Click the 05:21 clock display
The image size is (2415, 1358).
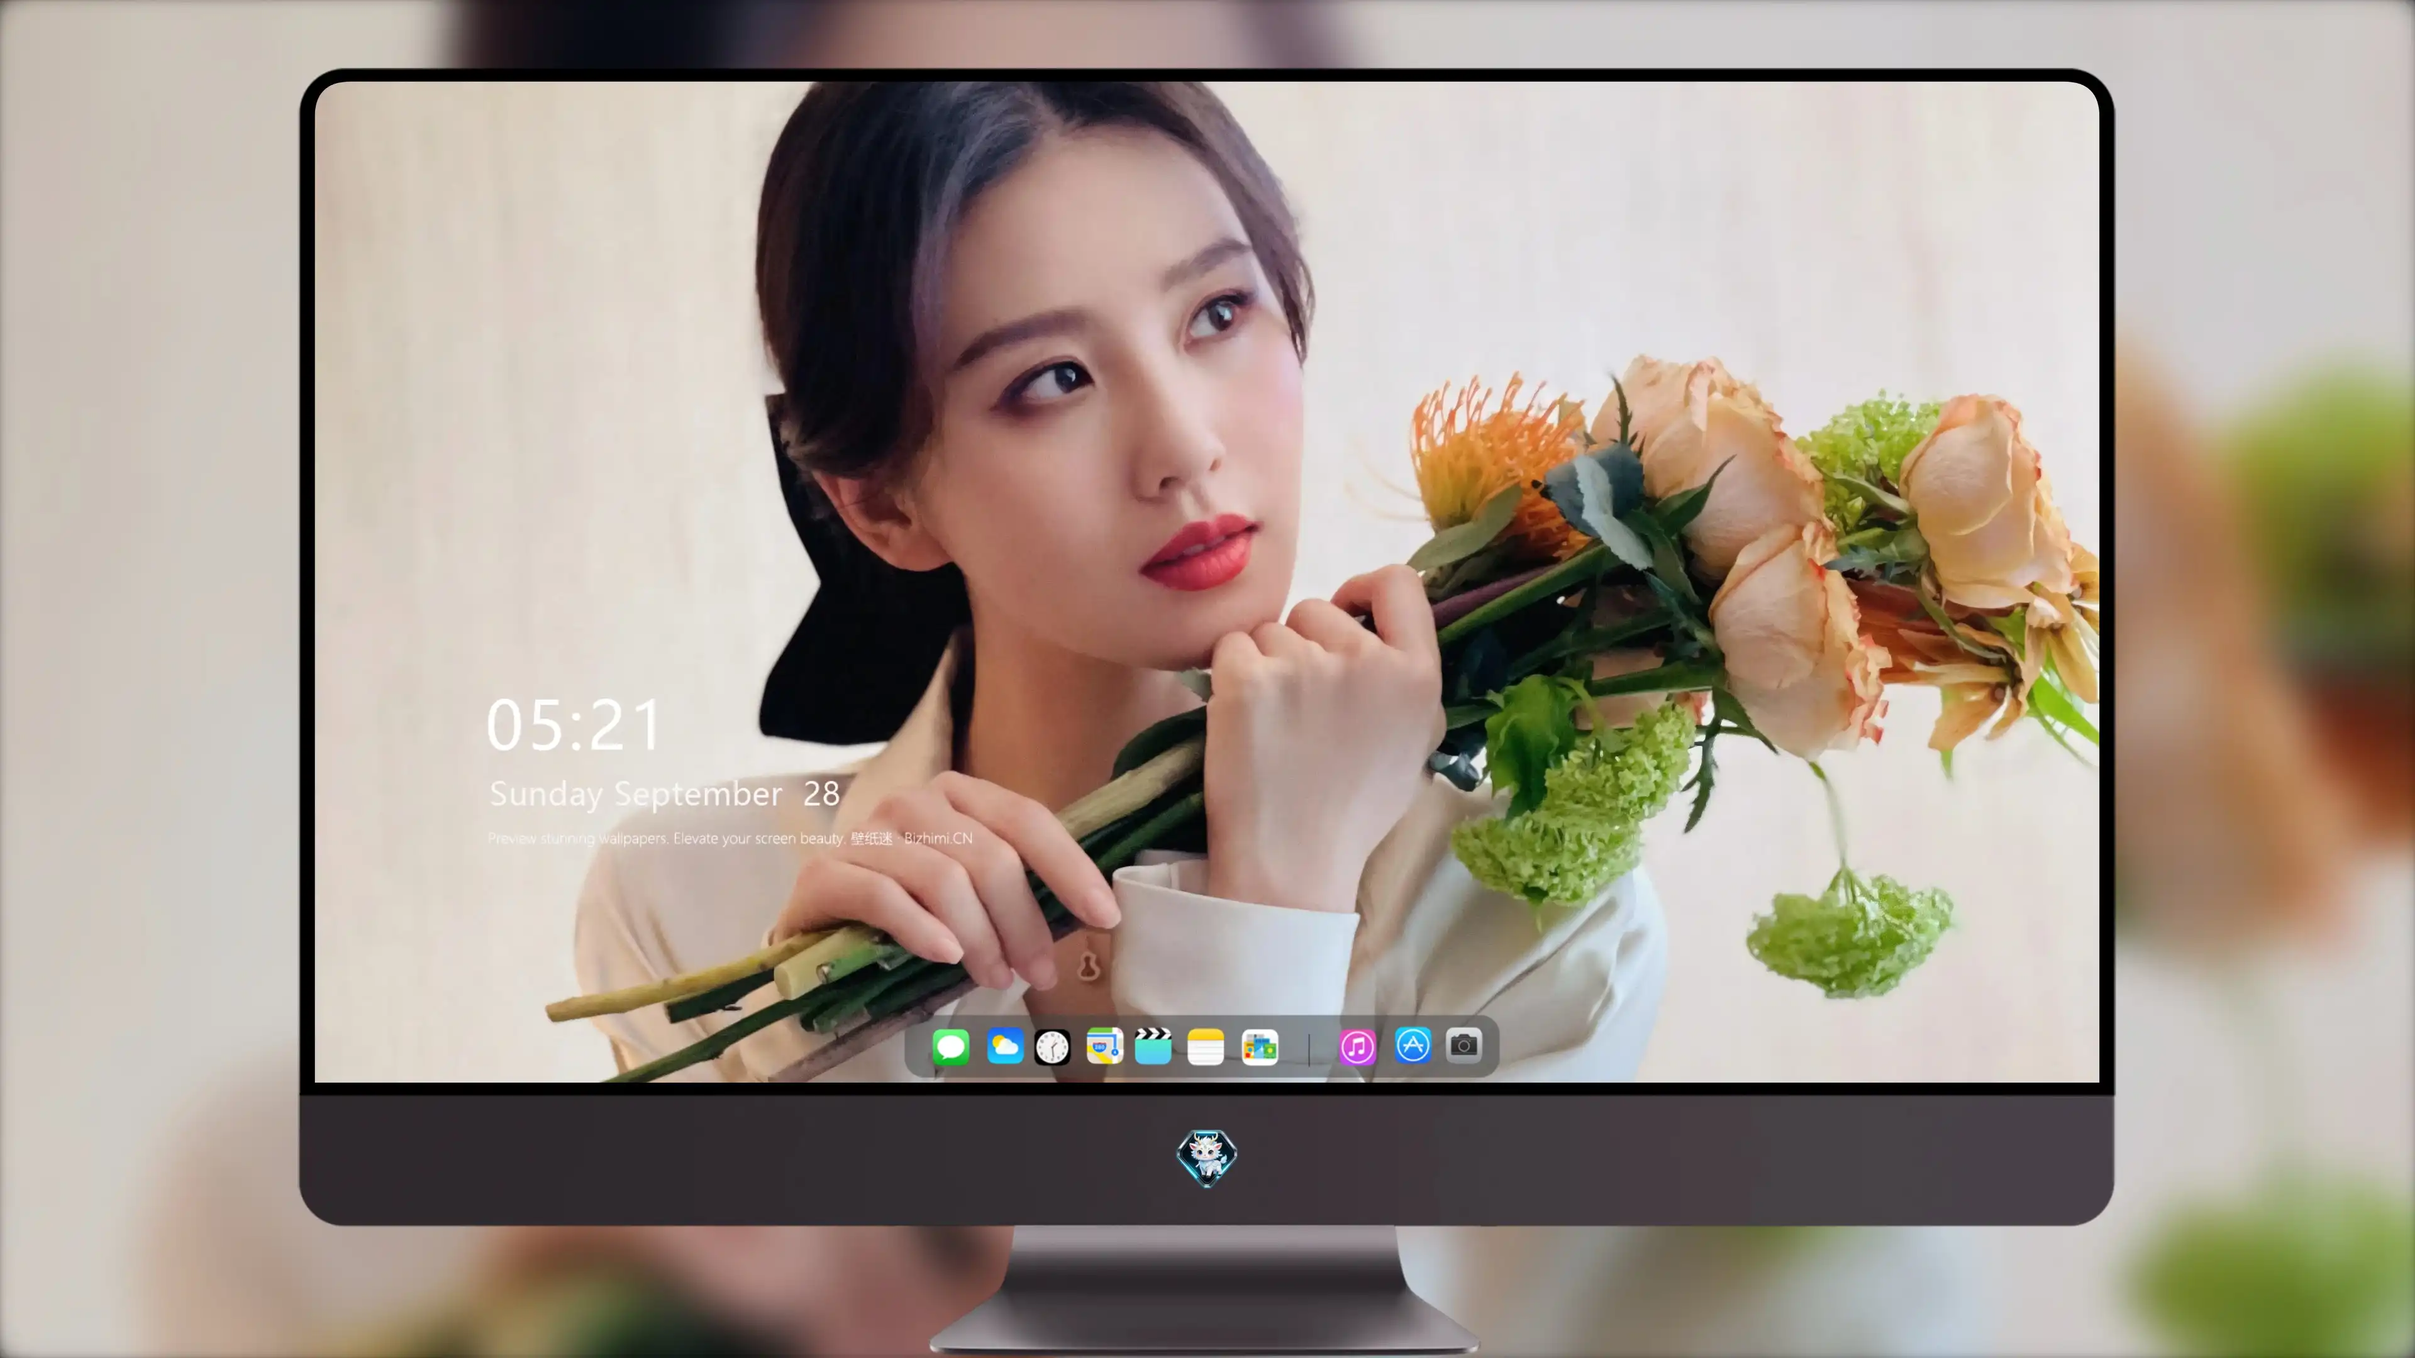pyautogui.click(x=574, y=726)
